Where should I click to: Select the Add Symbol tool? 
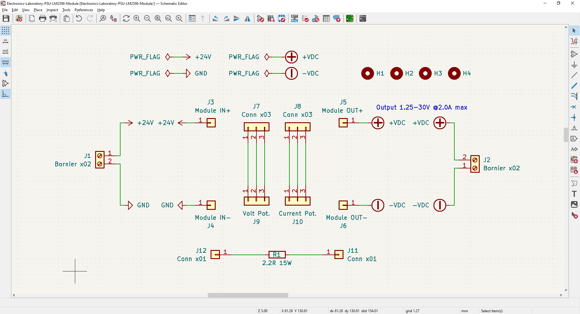tap(574, 54)
